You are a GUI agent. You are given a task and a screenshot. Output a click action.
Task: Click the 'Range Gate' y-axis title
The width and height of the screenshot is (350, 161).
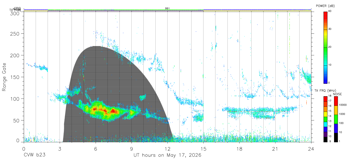(x=4, y=77)
